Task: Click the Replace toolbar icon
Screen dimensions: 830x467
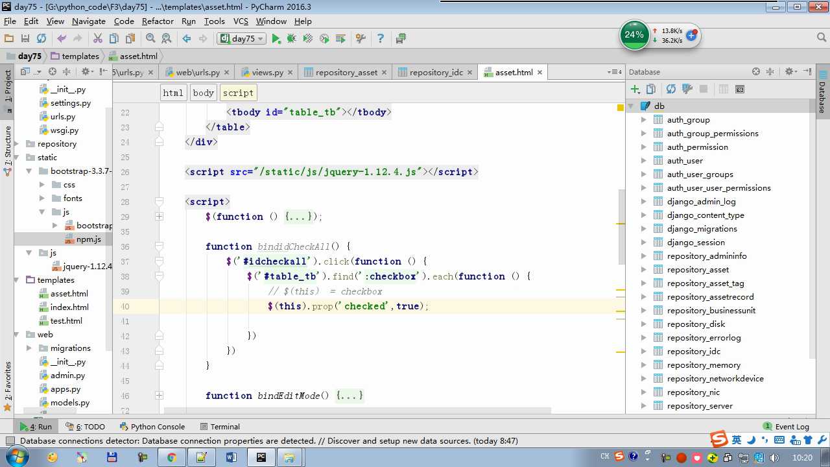Action: [167, 39]
